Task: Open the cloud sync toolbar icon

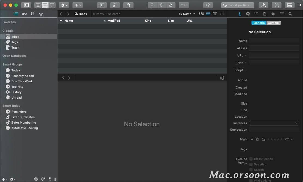Action: click(x=208, y=5)
